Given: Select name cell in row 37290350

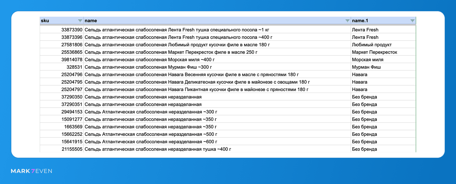Looking at the screenshot, I should click(x=217, y=97).
